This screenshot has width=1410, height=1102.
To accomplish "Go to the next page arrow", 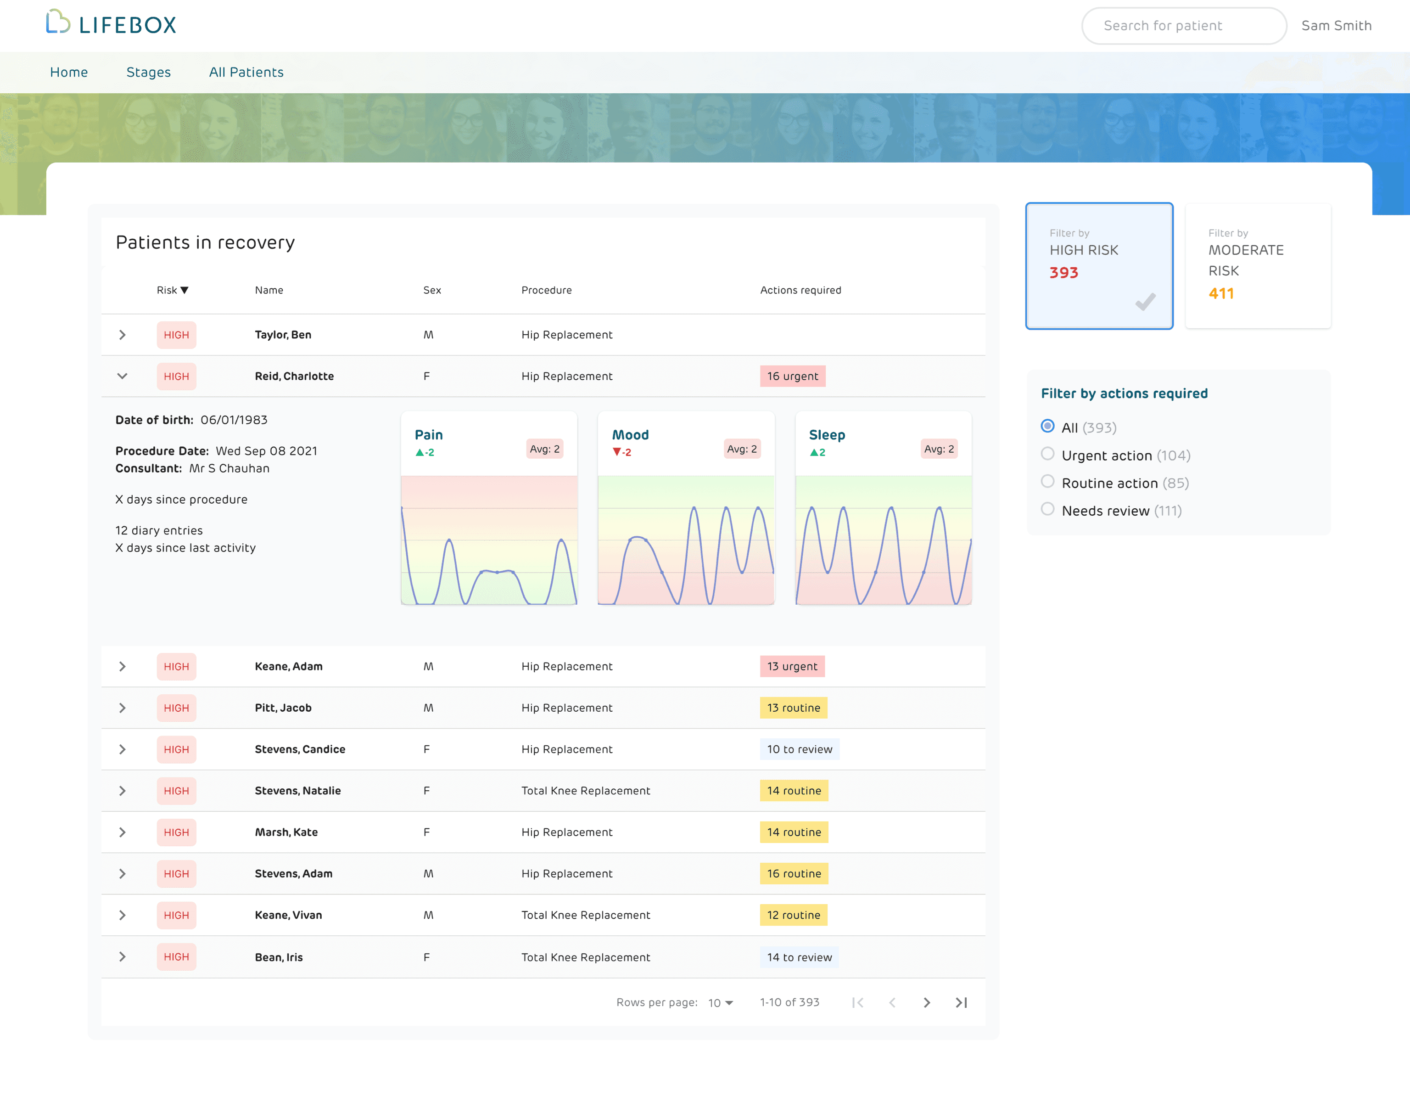I will (926, 1002).
